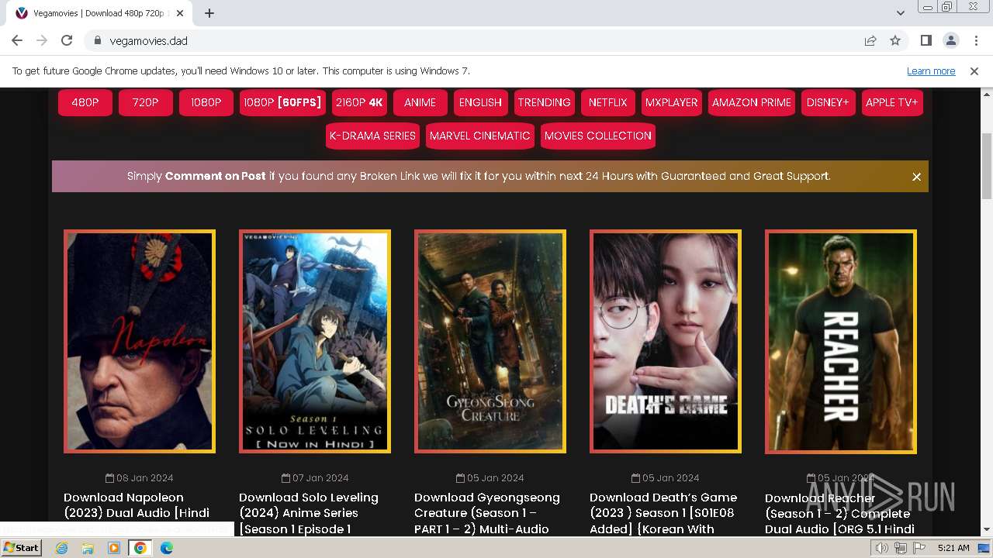The height and width of the screenshot is (558, 993).
Task: Filter by 1080P quality
Action: [206, 102]
